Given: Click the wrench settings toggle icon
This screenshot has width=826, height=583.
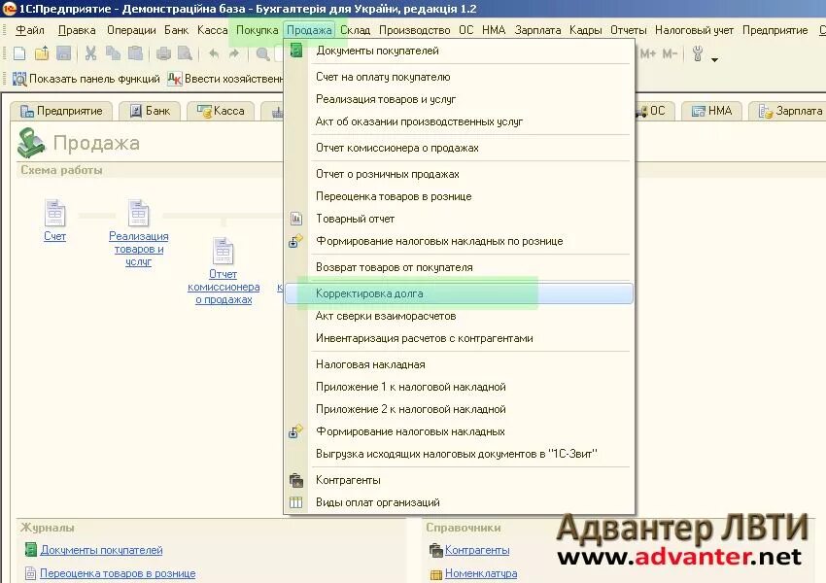Looking at the screenshot, I should click(698, 55).
